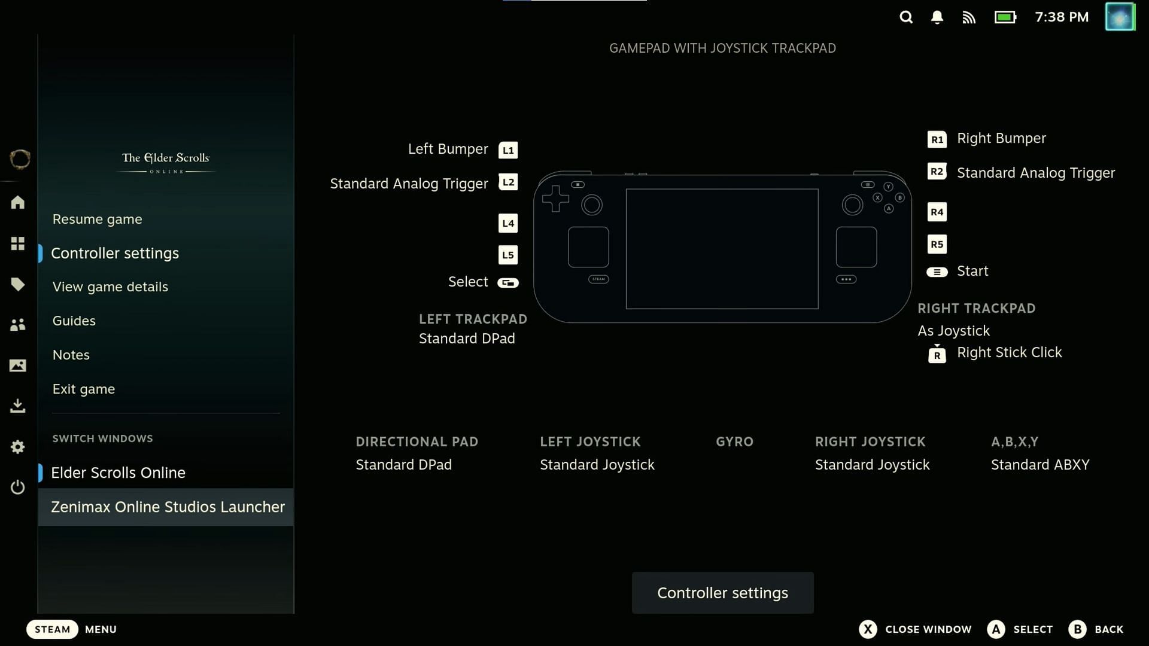Click the Search icon in top bar
The image size is (1149, 646).
[x=907, y=17]
